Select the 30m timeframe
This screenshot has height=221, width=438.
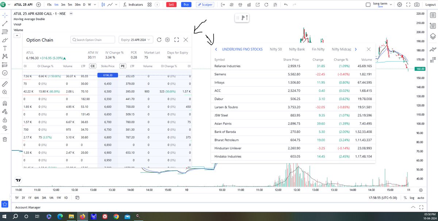(x=78, y=5)
